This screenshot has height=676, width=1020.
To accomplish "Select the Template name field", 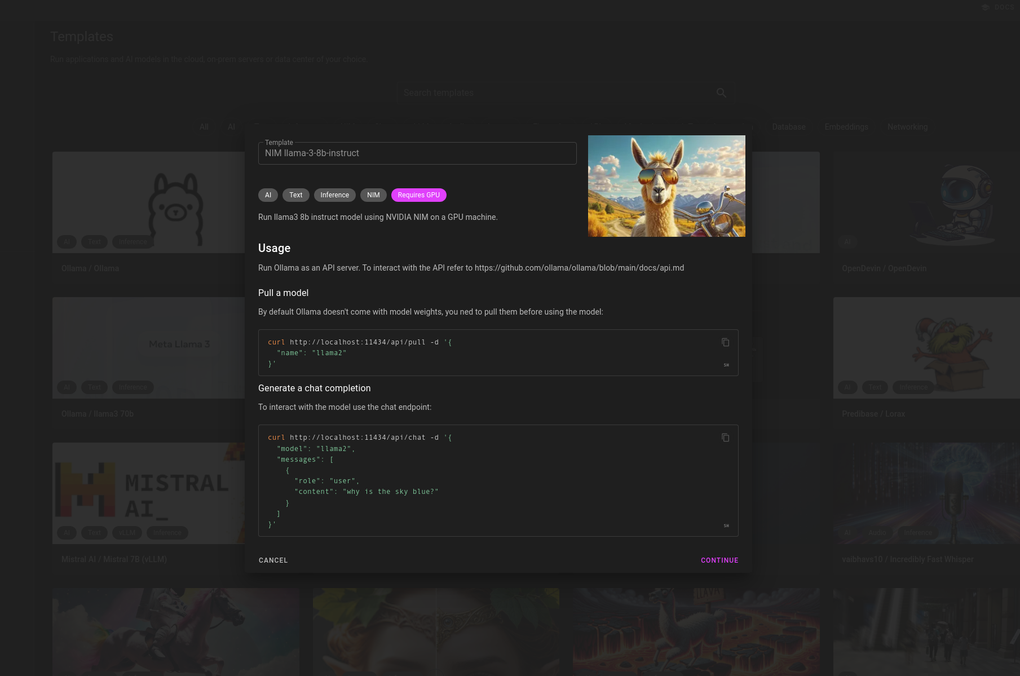I will (417, 153).
